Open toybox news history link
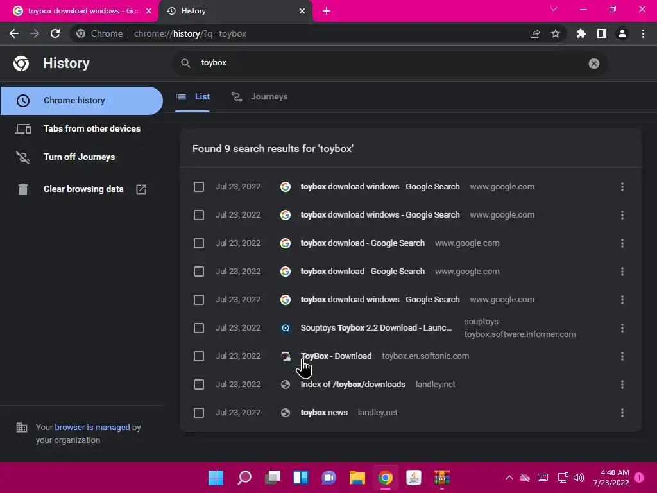This screenshot has height=493, width=657. click(324, 413)
